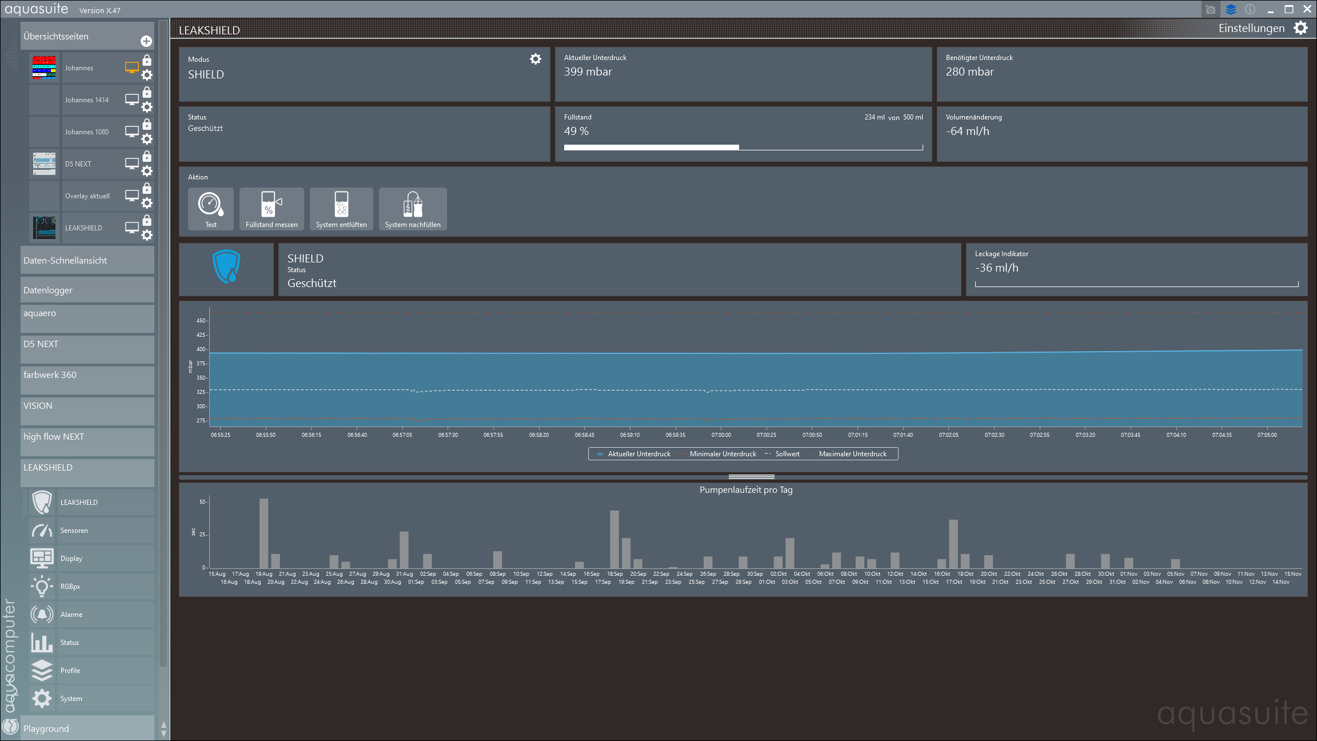Click info icon in title bar
1317x741 pixels.
point(1250,9)
